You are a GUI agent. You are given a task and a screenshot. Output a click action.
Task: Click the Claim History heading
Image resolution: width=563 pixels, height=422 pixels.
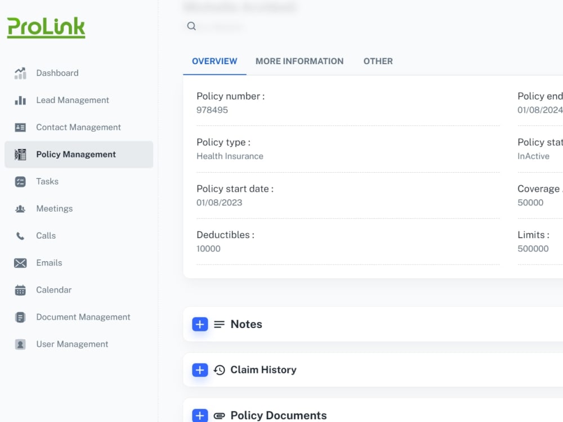[263, 370]
